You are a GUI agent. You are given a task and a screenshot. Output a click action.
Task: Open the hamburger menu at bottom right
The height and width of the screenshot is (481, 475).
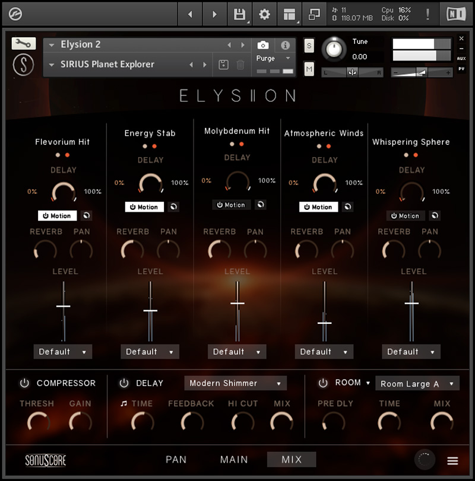click(x=452, y=460)
